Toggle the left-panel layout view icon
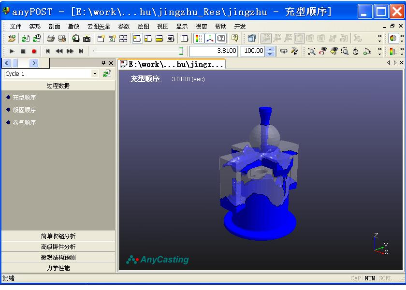The height and width of the screenshot is (290, 406). [137, 39]
